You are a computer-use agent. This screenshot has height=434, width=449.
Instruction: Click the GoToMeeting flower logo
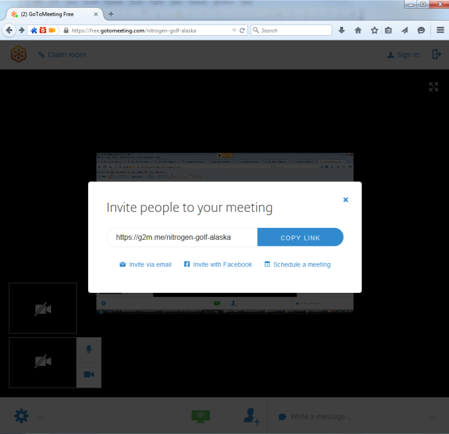[19, 54]
